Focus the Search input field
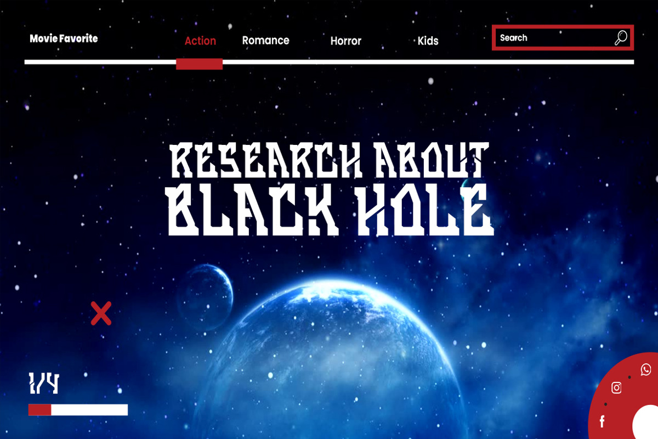The image size is (658, 439). [x=563, y=38]
